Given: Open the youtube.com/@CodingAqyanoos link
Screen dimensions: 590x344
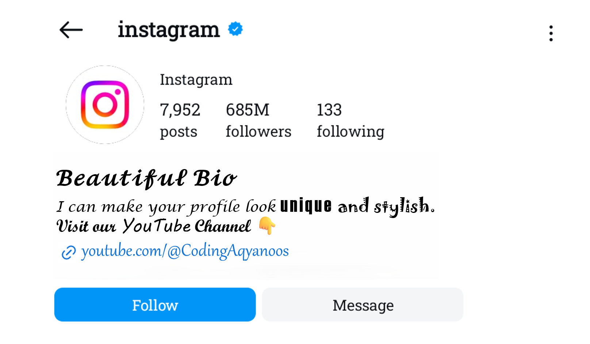Looking at the screenshot, I should point(185,251).
